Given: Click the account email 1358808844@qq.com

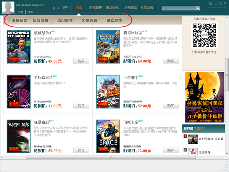Looking at the screenshot, I should coord(30,5).
